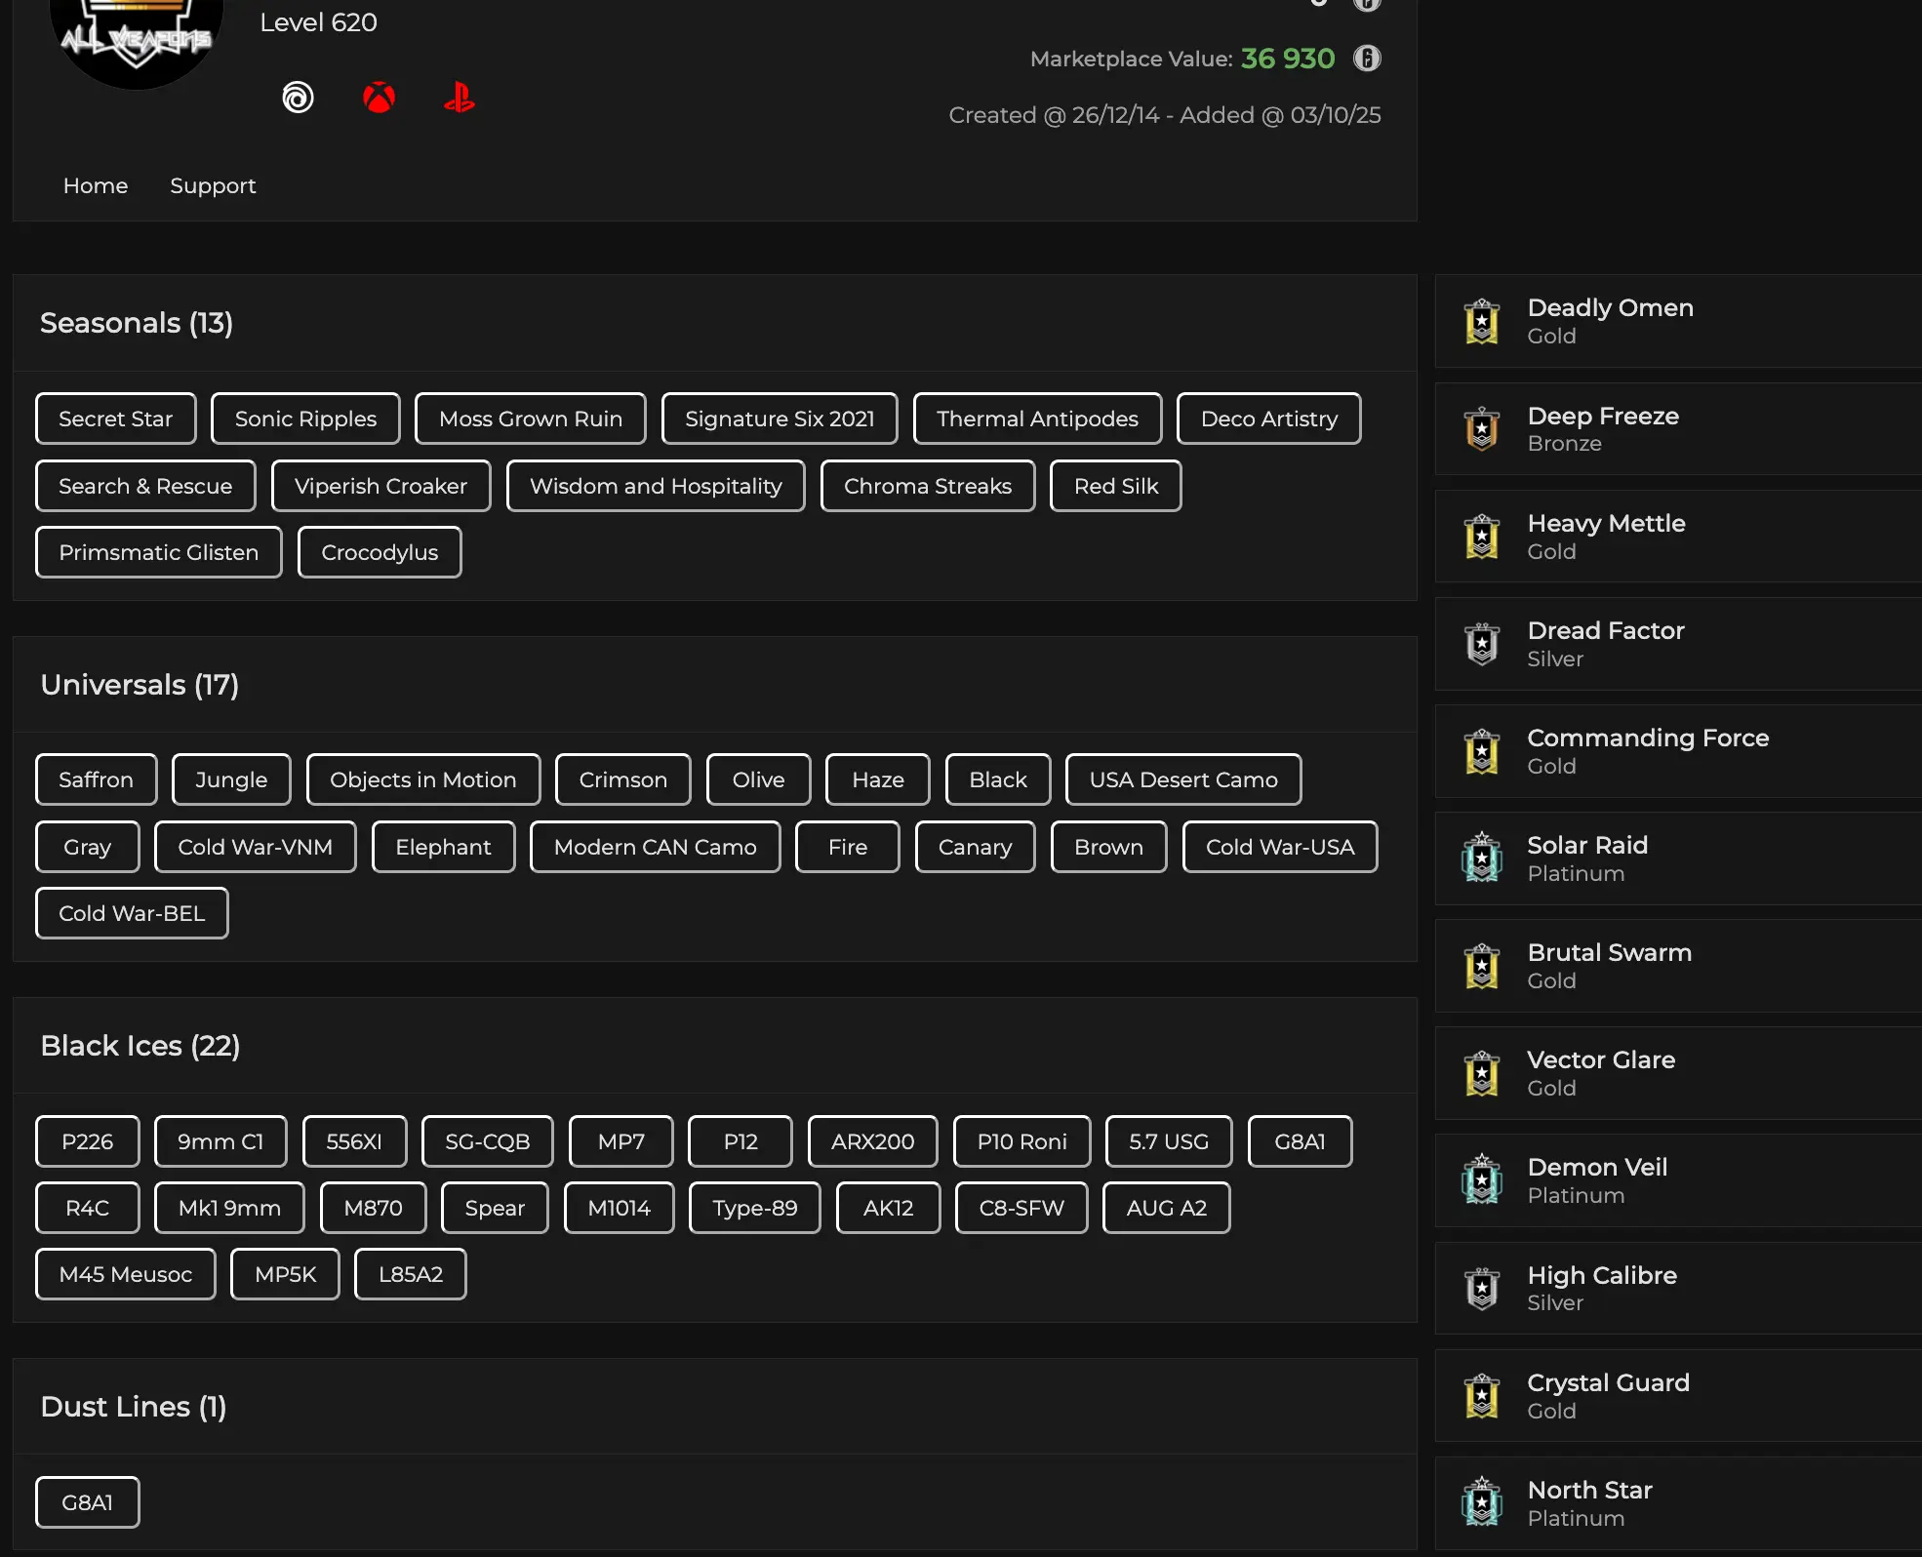
Task: Click the R6 credits icon beside Marketplace Value
Action: point(1367,59)
